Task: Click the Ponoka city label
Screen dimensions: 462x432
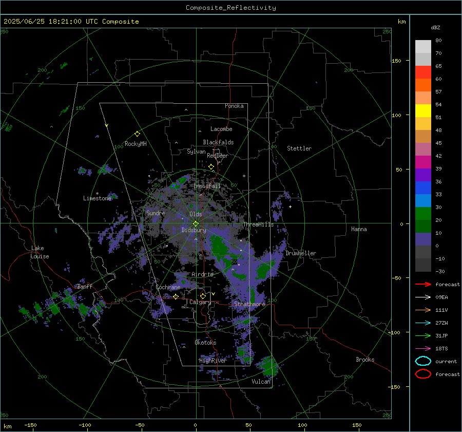Action: (234, 106)
